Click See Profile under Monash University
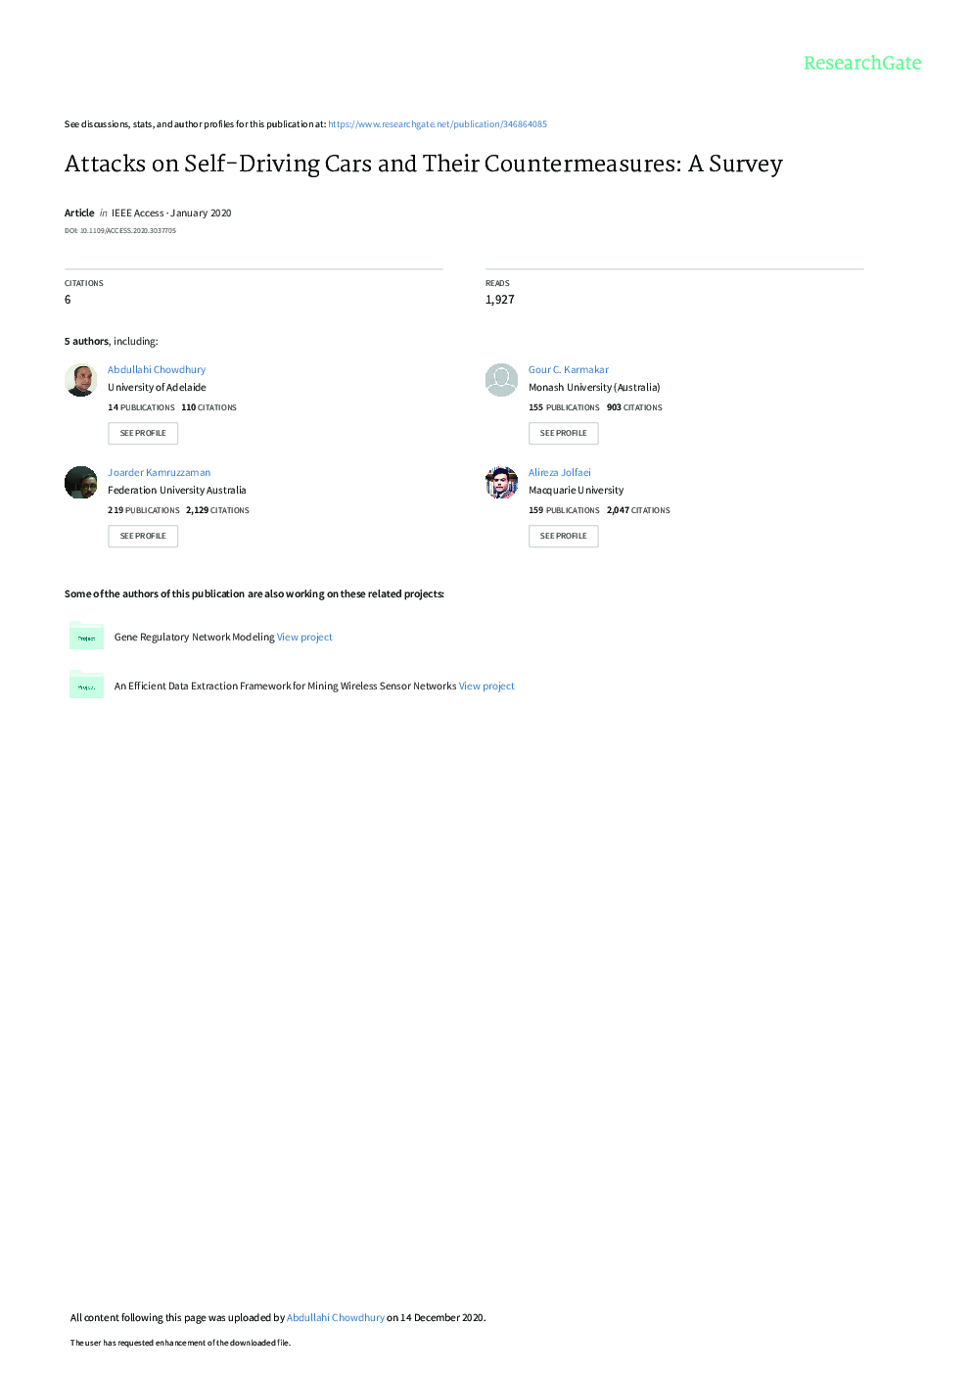Viewport: 971px width, 1373px height. [x=564, y=433]
